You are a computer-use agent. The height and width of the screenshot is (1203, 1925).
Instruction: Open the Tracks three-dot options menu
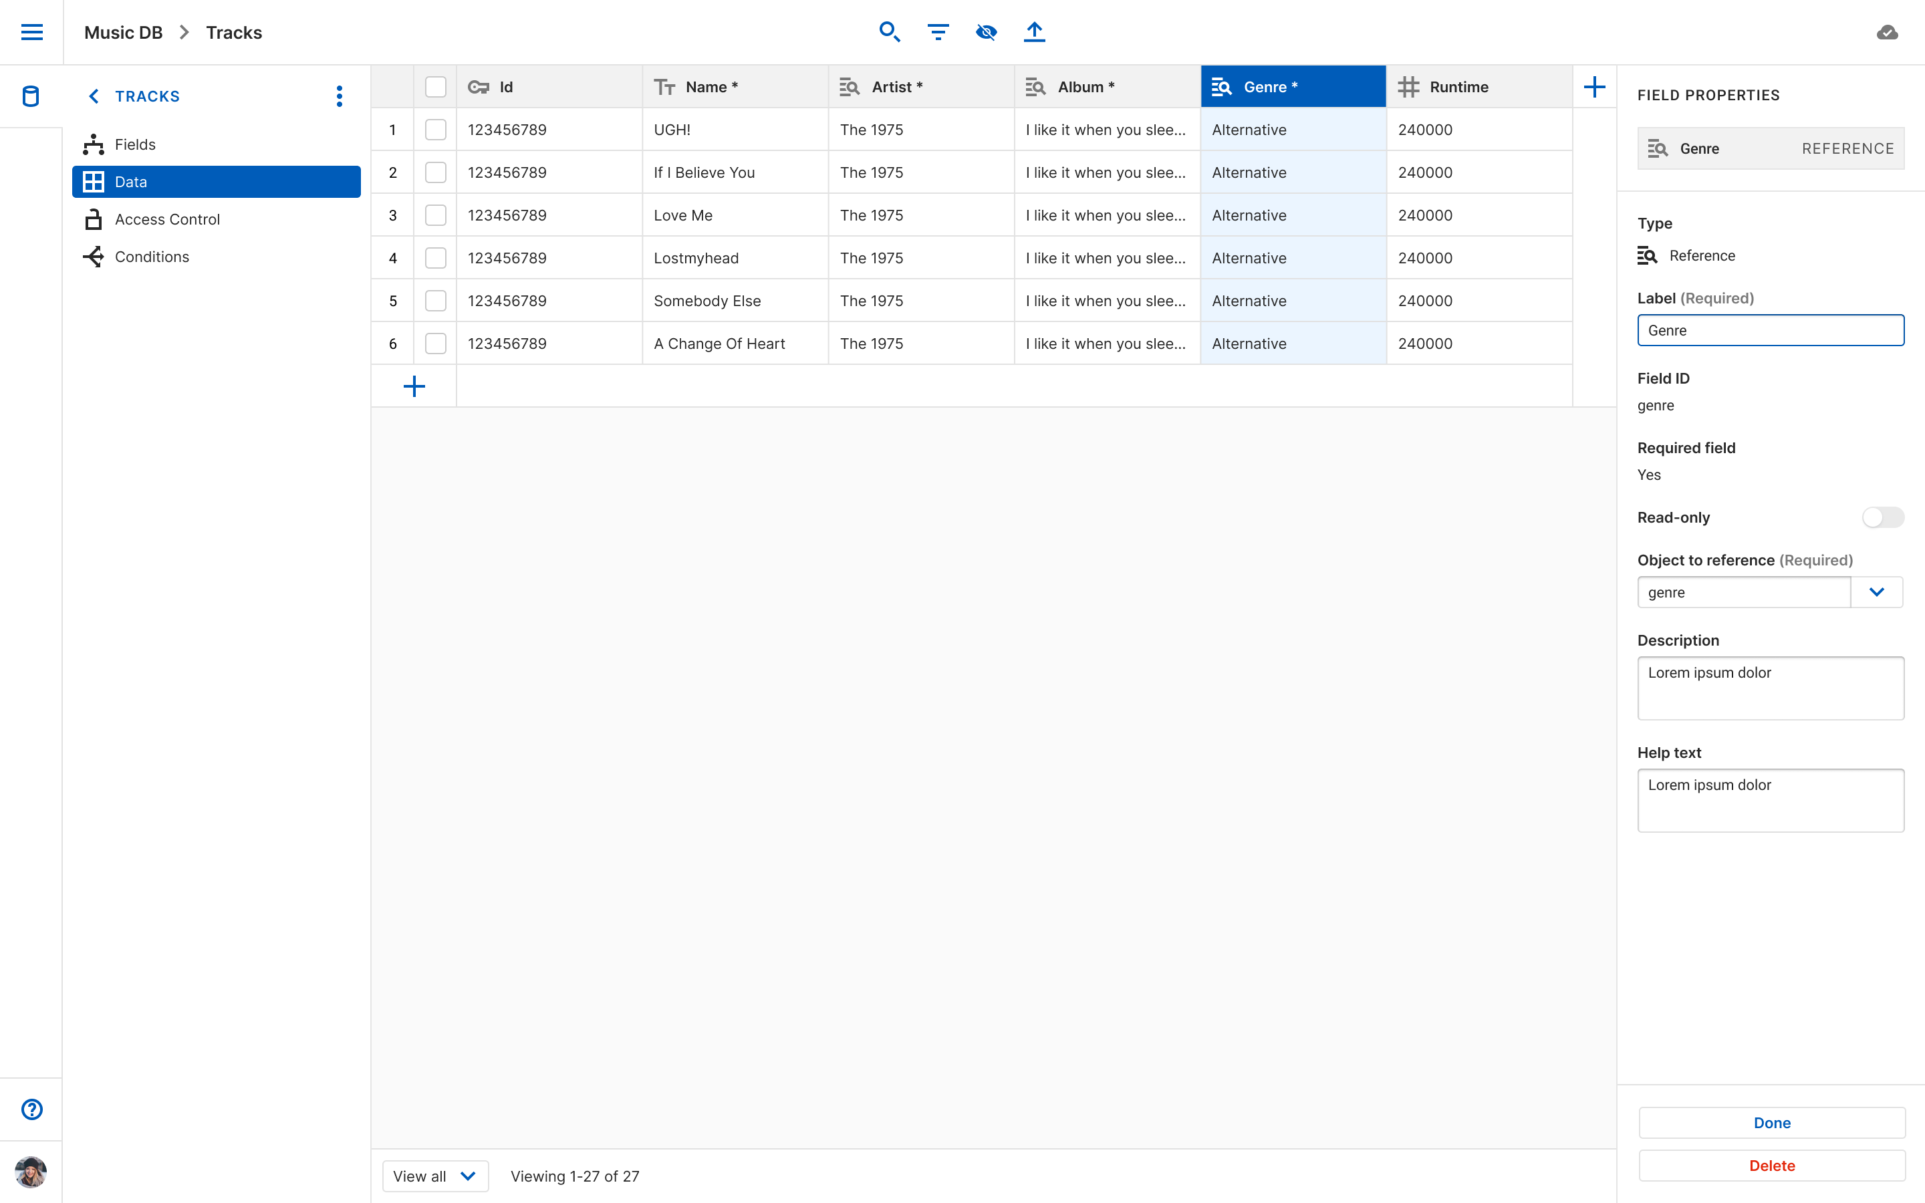[x=340, y=96]
